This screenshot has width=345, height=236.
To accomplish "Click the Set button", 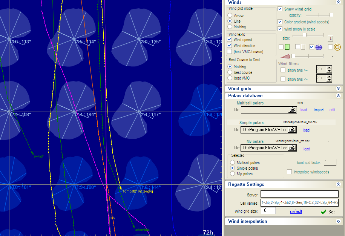I will [328, 212].
